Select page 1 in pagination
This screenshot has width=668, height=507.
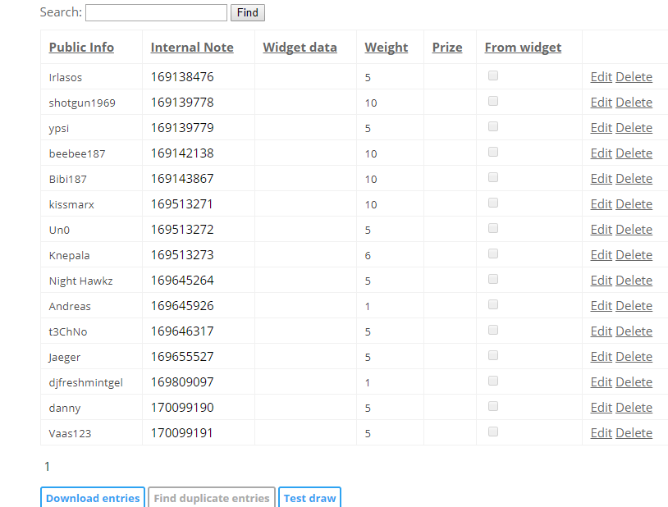[x=48, y=467]
